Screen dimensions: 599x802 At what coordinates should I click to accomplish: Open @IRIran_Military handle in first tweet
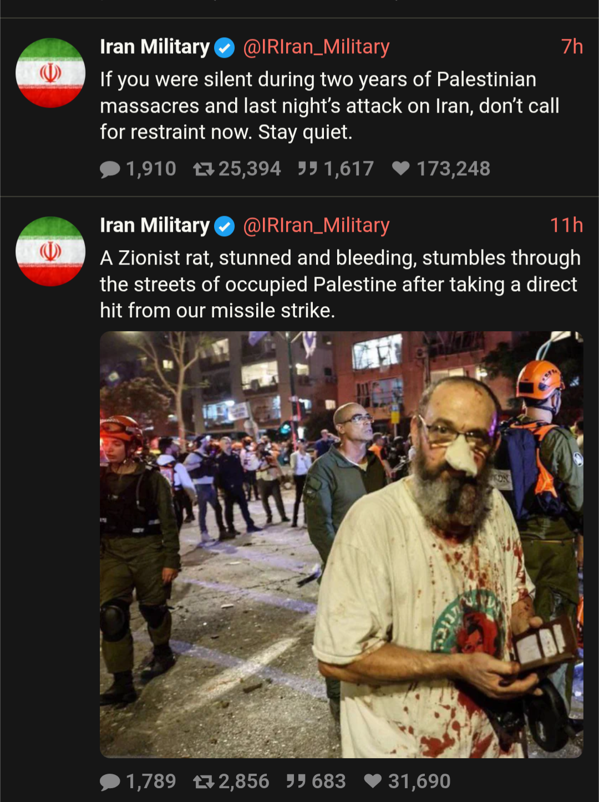(316, 48)
